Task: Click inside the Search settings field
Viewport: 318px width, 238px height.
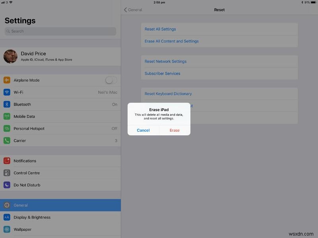Action: (x=60, y=31)
